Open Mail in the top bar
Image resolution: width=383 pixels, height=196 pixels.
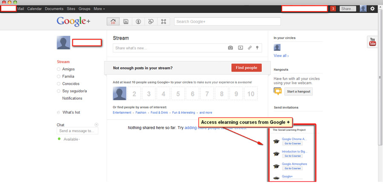(20, 9)
